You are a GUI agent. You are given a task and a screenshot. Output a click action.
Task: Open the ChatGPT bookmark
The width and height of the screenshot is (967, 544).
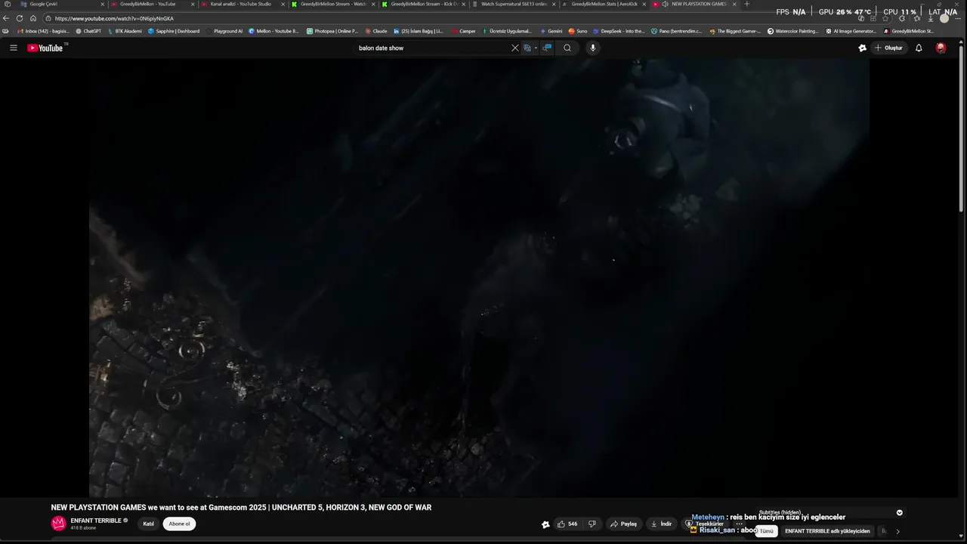click(88, 31)
